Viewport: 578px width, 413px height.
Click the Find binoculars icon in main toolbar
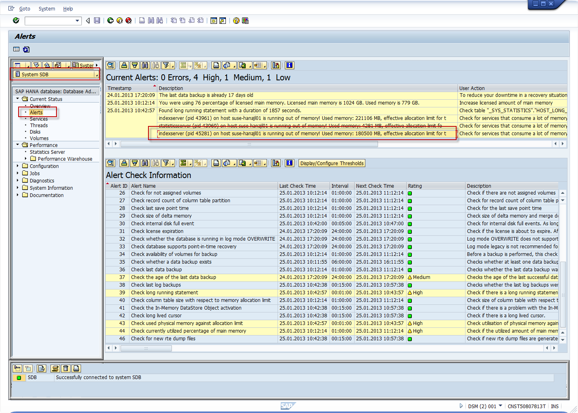pyautogui.click(x=151, y=21)
